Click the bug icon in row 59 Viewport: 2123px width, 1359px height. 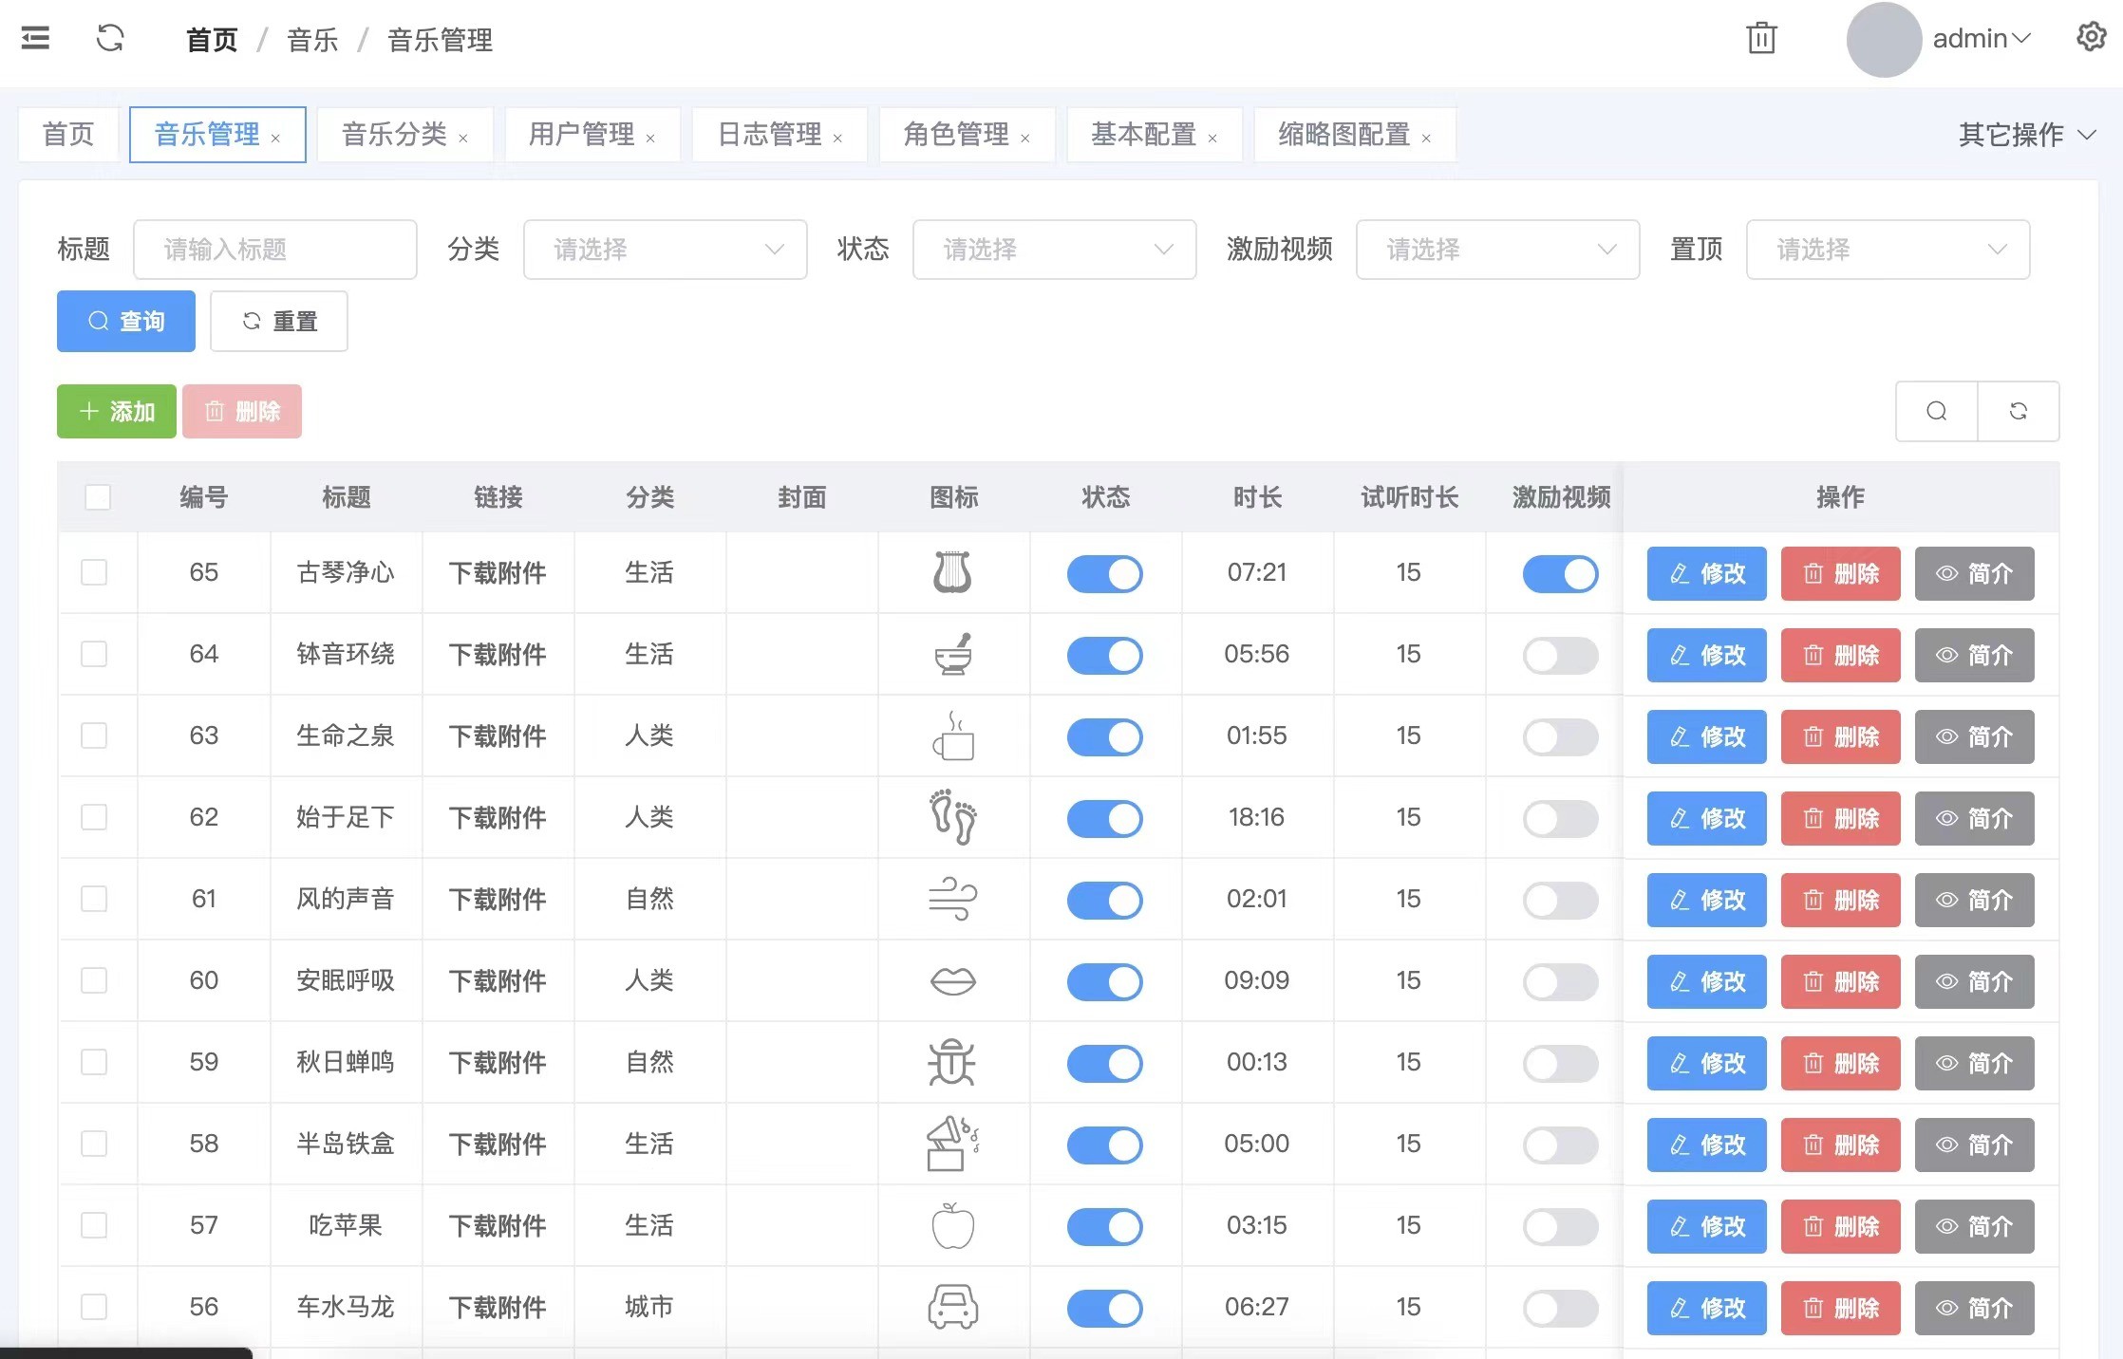(x=952, y=1062)
